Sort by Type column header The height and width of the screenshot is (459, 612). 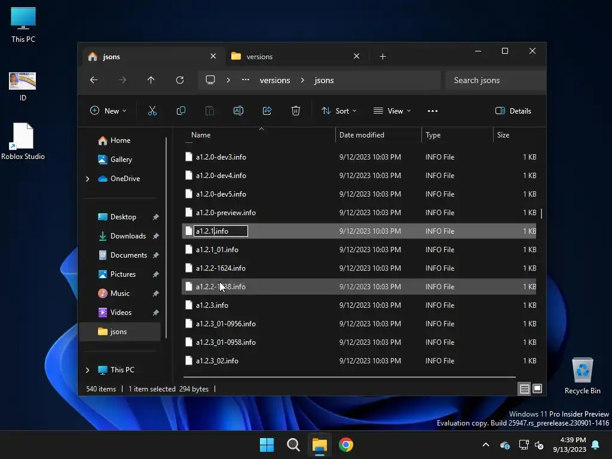457,135
